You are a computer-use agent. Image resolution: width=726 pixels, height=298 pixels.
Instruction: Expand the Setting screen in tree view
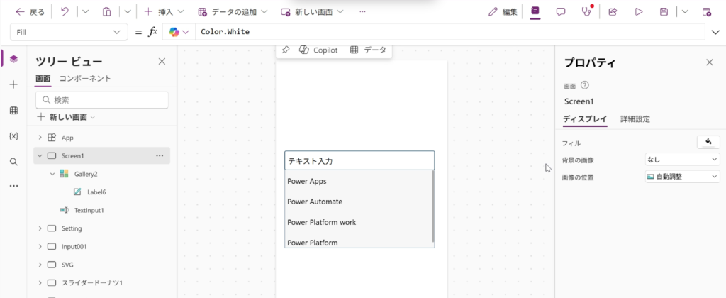click(x=39, y=228)
